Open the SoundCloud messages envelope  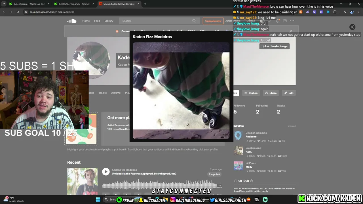(x=285, y=21)
